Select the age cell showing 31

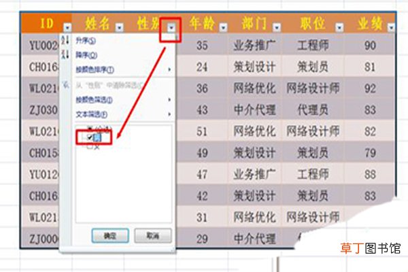pyautogui.click(x=202, y=218)
